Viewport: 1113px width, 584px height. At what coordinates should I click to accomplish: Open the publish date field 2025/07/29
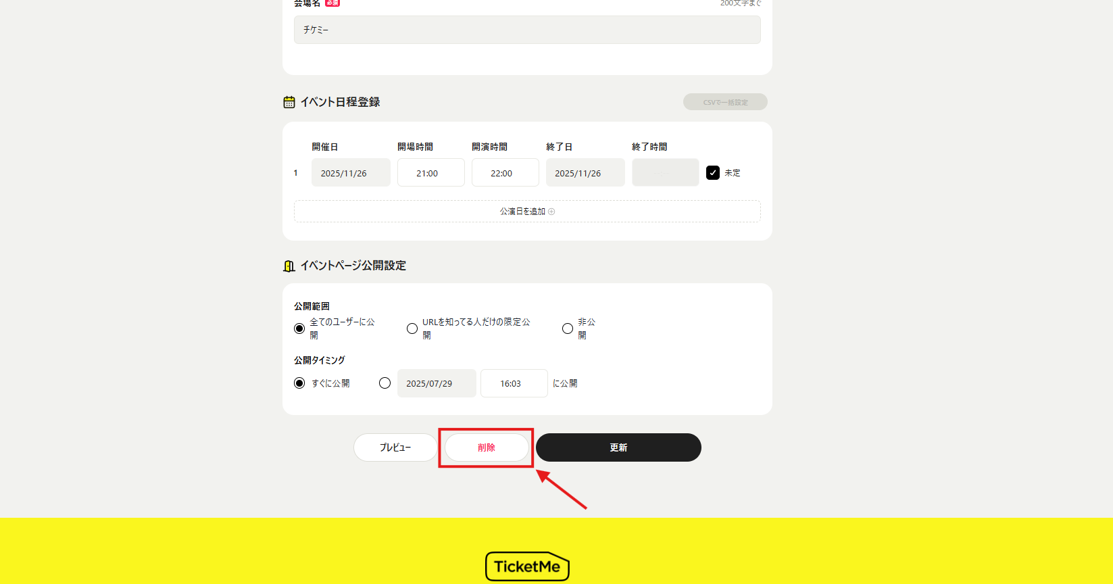pos(437,383)
